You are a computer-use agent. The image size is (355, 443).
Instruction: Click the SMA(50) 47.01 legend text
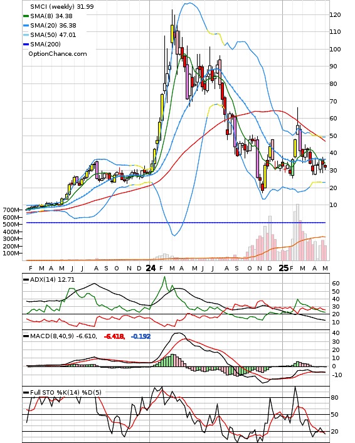(53, 35)
